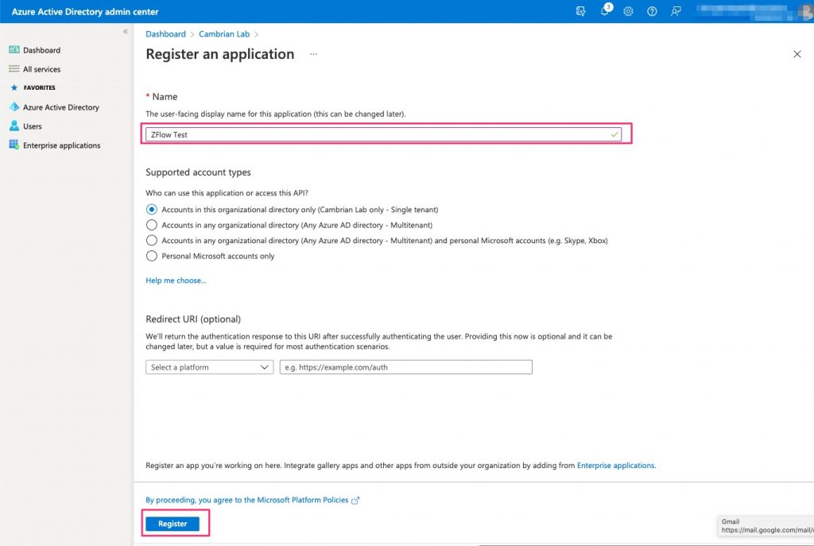Open the Microsoft Platform Policies link
Screen dimensions: 814x546
point(246,500)
